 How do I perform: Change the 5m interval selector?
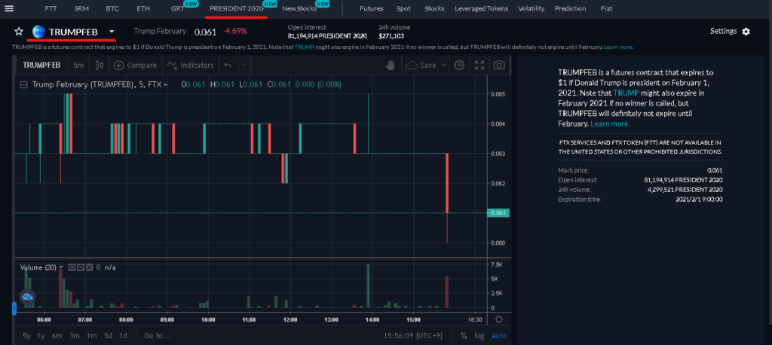(78, 65)
